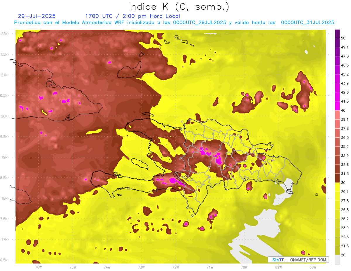The image size is (351, 271).
Task: Click the color bar value "33.9"
Action: click(x=345, y=156)
